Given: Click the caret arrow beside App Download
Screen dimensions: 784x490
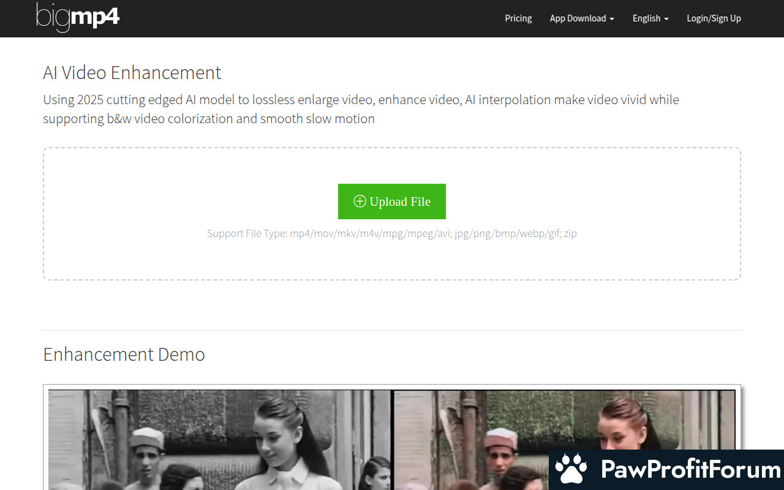Looking at the screenshot, I should [x=612, y=19].
